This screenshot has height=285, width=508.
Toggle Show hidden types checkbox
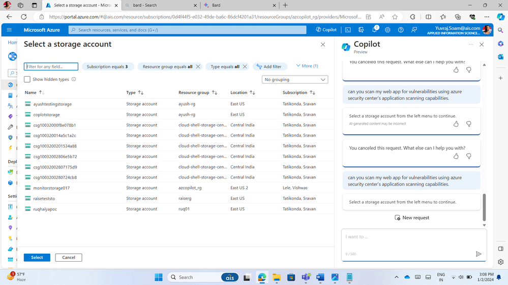pyautogui.click(x=27, y=79)
